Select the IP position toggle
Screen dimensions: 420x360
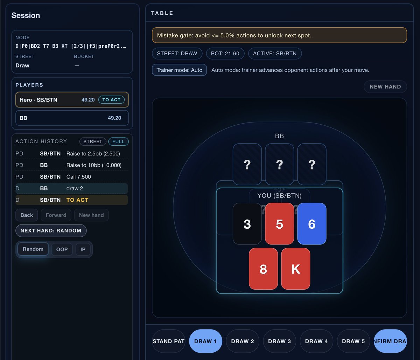click(83, 249)
